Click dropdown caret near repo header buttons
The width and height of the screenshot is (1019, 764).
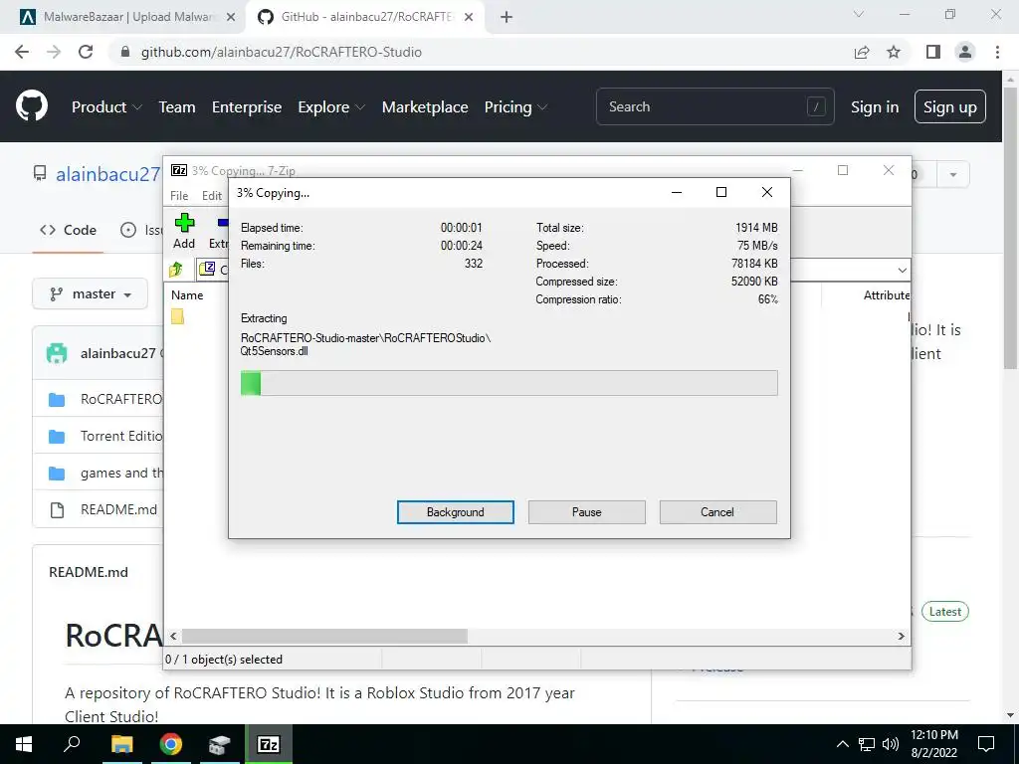coord(953,174)
